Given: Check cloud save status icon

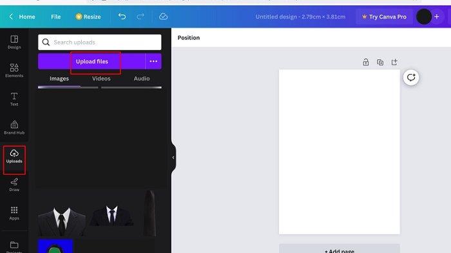Looking at the screenshot, I should point(163,16).
